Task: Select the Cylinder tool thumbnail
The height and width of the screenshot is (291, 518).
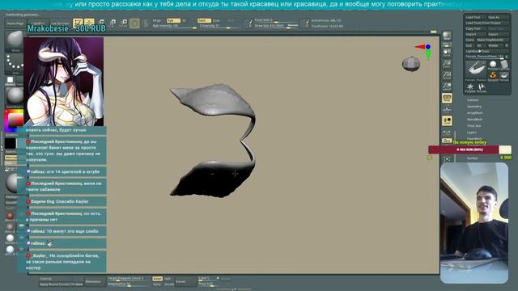Action: 504,64
